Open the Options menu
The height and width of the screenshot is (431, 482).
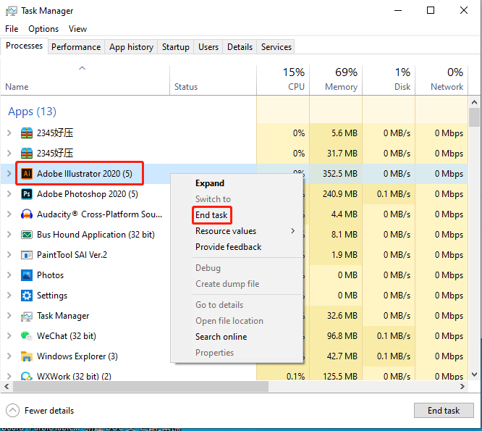(x=43, y=29)
